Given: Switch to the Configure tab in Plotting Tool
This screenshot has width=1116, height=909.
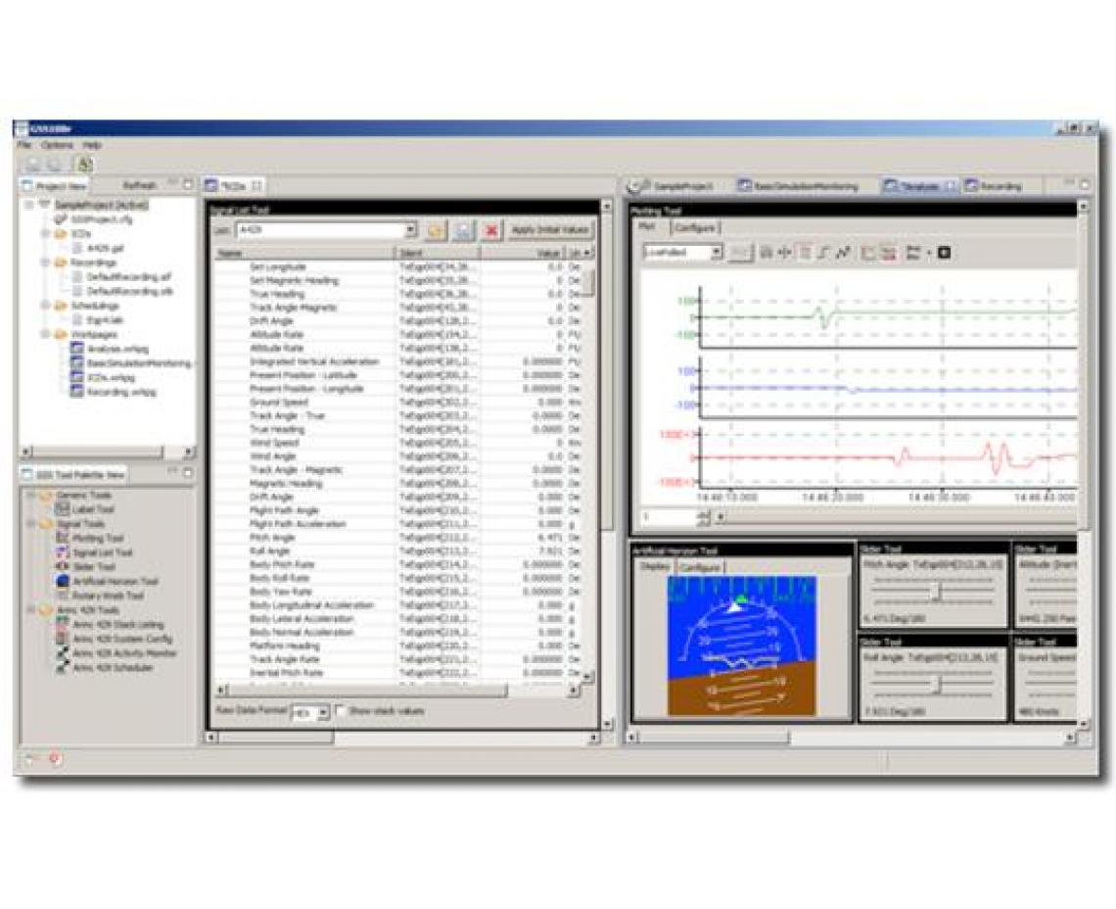Looking at the screenshot, I should click(695, 226).
